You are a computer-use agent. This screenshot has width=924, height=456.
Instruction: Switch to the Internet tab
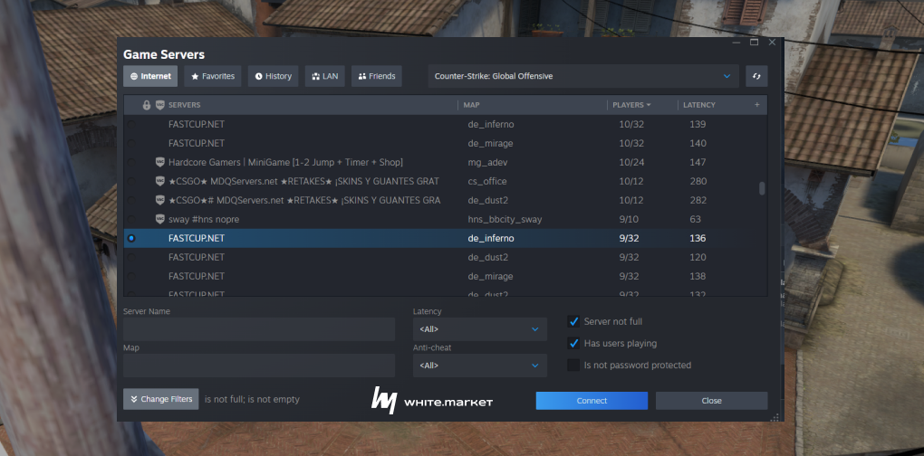coord(150,77)
